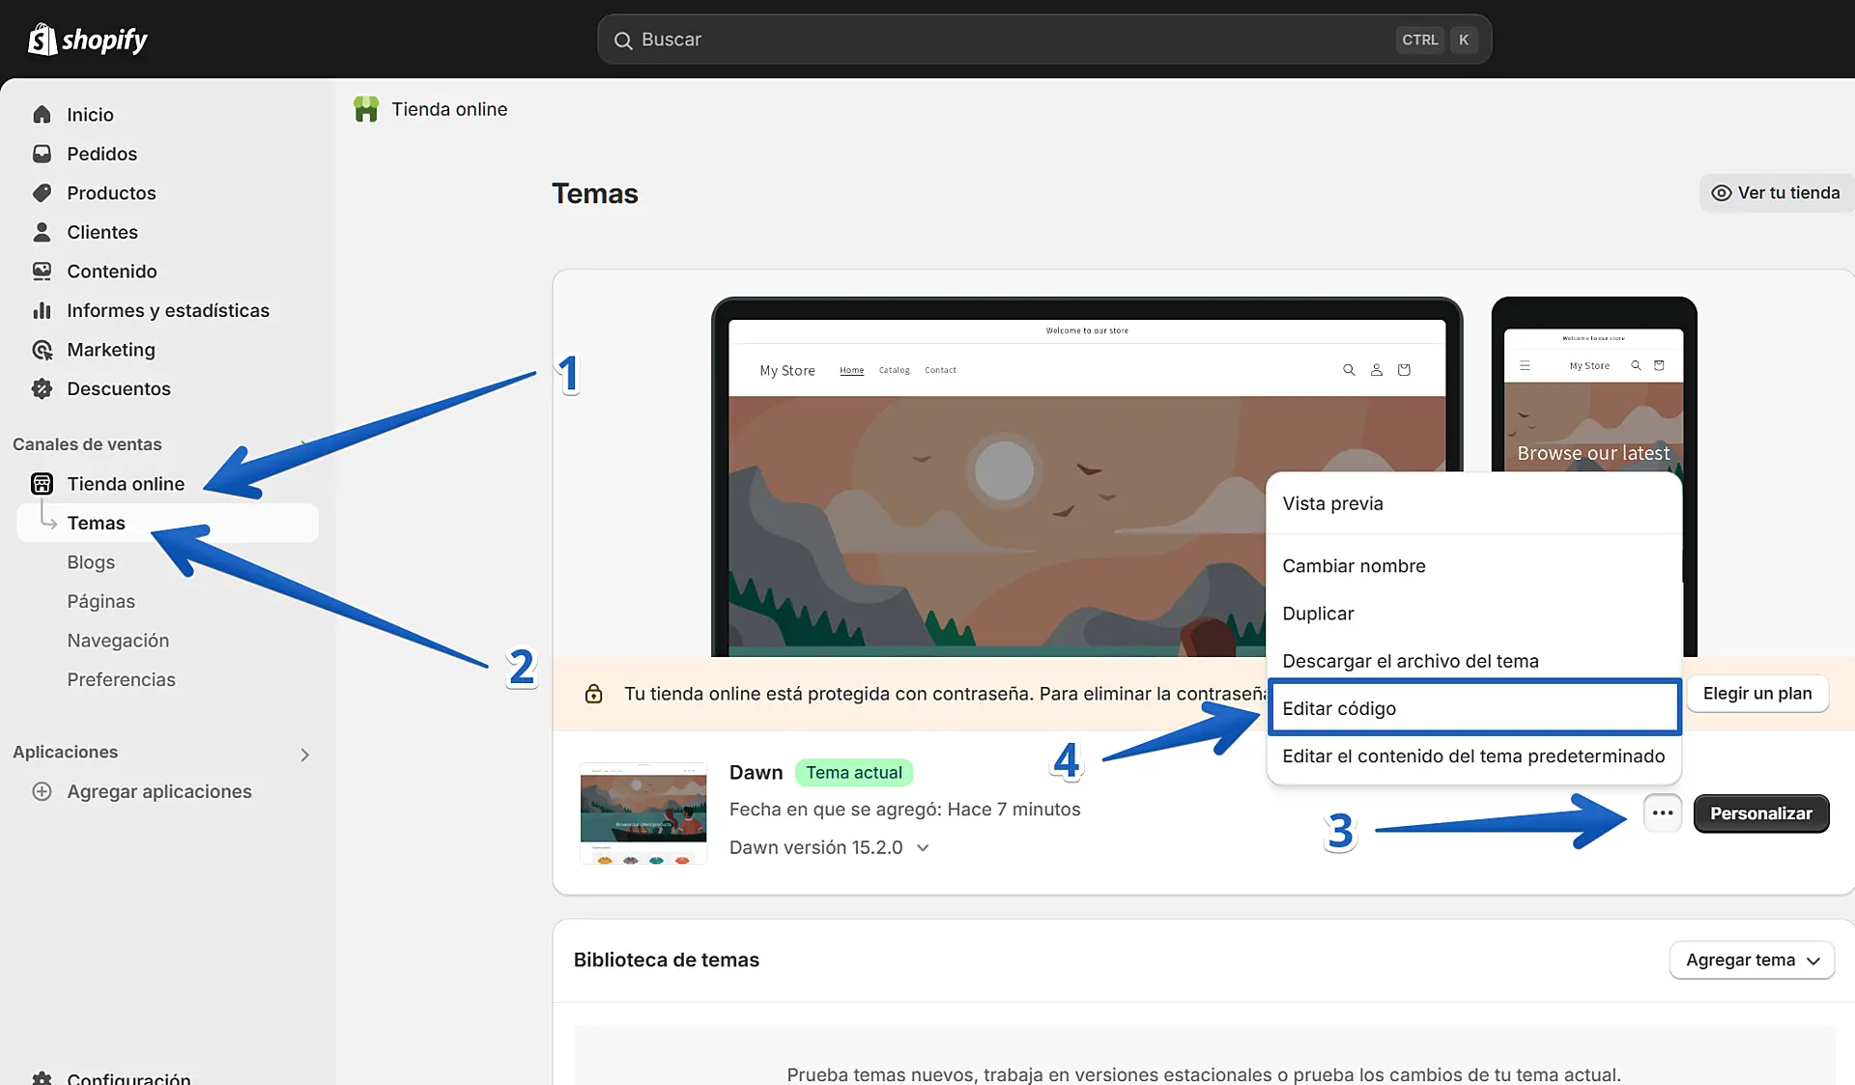This screenshot has width=1855, height=1085.
Task: Select Vista previa in the menu
Action: click(x=1332, y=503)
